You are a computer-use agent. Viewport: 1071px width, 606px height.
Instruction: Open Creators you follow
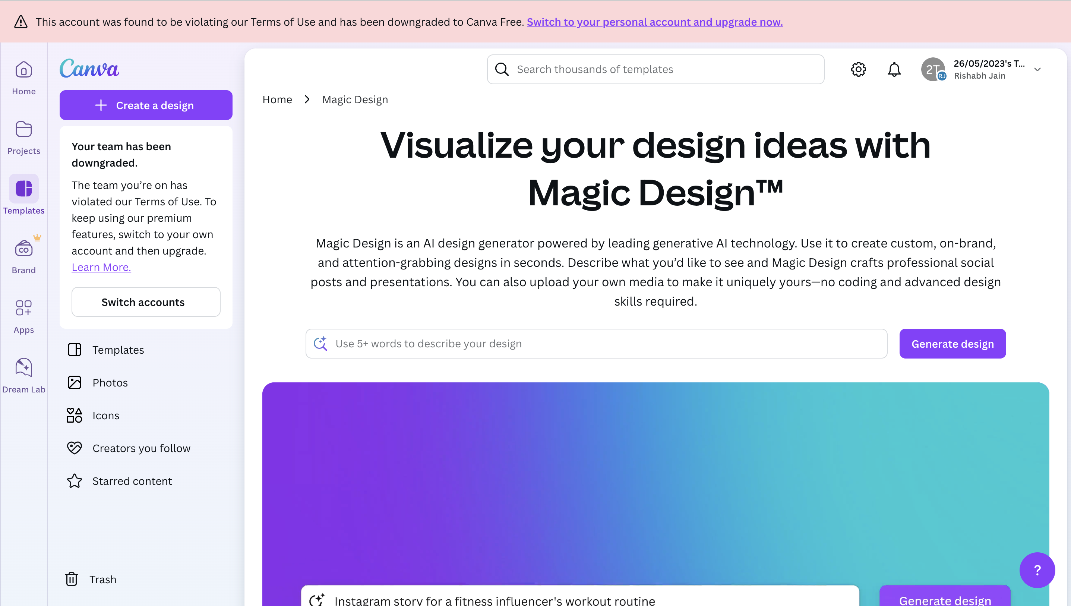(146, 448)
